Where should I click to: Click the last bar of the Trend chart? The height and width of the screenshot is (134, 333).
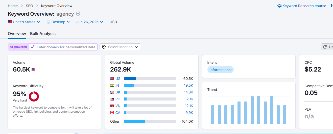pyautogui.click(x=285, y=114)
